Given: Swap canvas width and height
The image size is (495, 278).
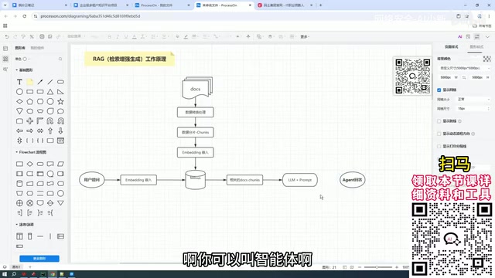Looking at the screenshot, I should (464, 77).
